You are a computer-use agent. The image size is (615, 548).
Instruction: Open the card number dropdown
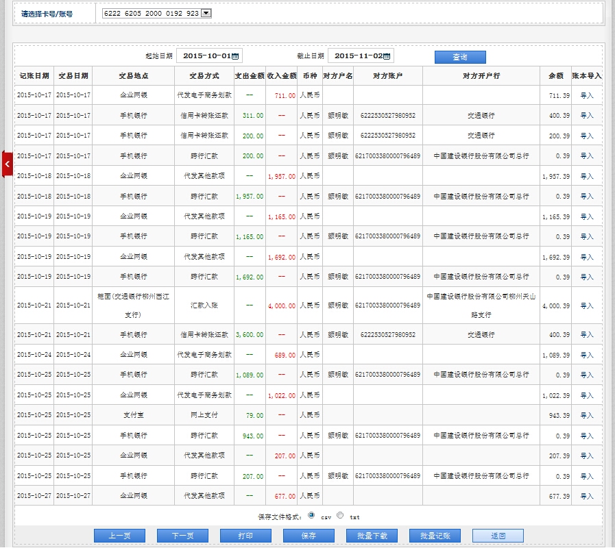pyautogui.click(x=206, y=13)
